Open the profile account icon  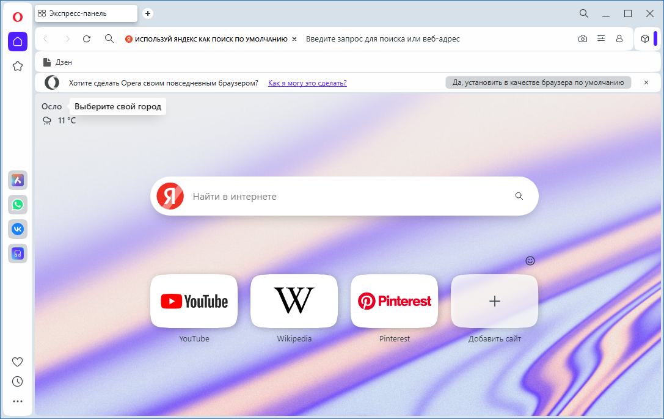[x=619, y=38]
